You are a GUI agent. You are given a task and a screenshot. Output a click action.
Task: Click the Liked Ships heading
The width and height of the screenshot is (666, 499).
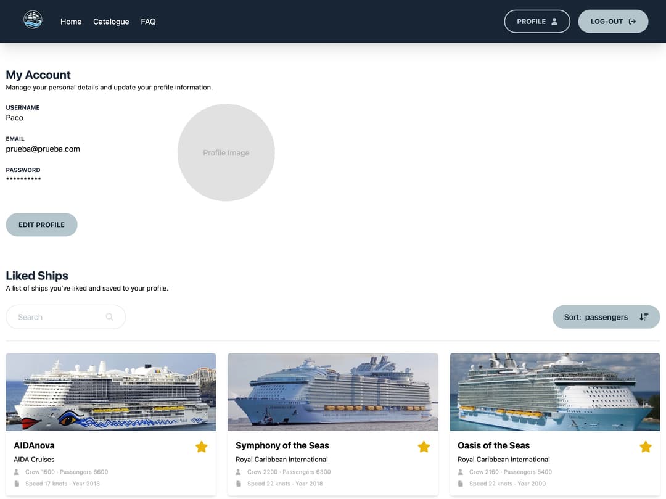click(x=37, y=276)
